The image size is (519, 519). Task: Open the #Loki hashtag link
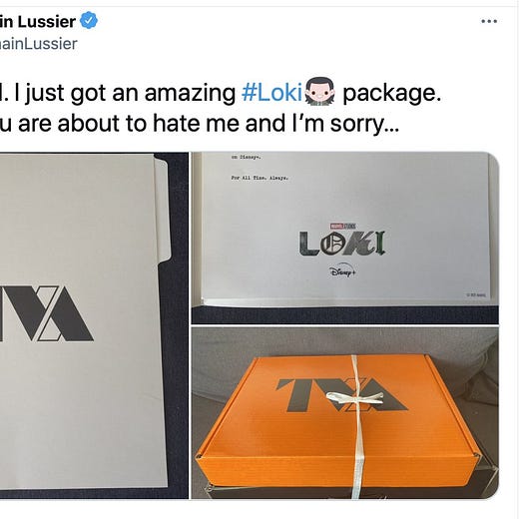click(x=271, y=93)
